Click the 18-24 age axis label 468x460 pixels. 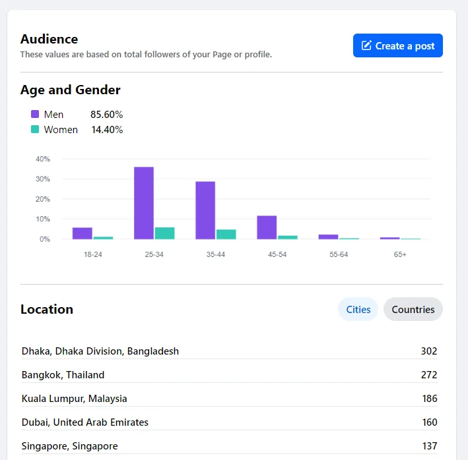93,254
